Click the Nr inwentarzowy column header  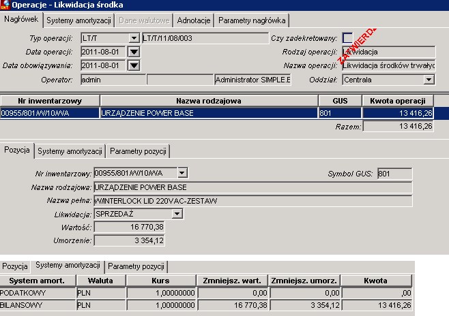pyautogui.click(x=50, y=101)
